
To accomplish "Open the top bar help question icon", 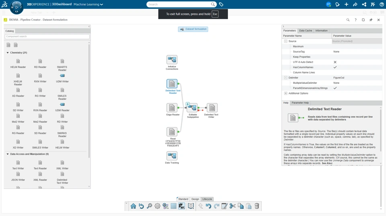I will tap(382, 4).
